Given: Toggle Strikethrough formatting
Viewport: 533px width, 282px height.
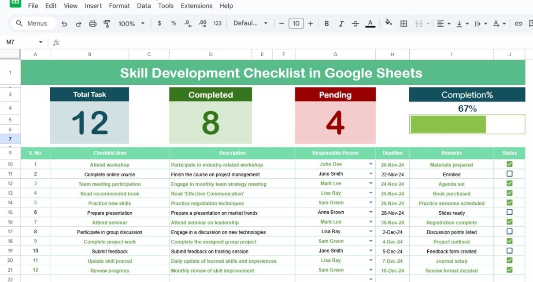Looking at the screenshot, I should point(355,24).
